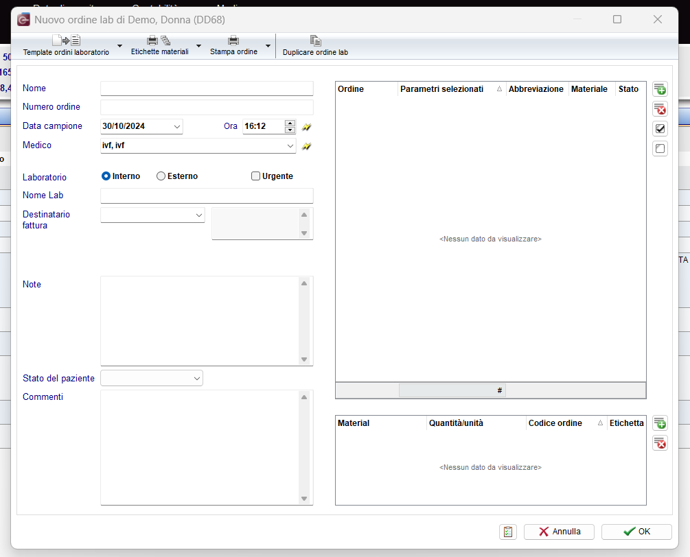Screen dimensions: 690x557
Task: Add parameter to order list with green plus icon
Action: 660,89
